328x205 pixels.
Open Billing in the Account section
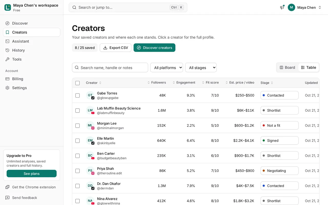(x=32, y=79)
